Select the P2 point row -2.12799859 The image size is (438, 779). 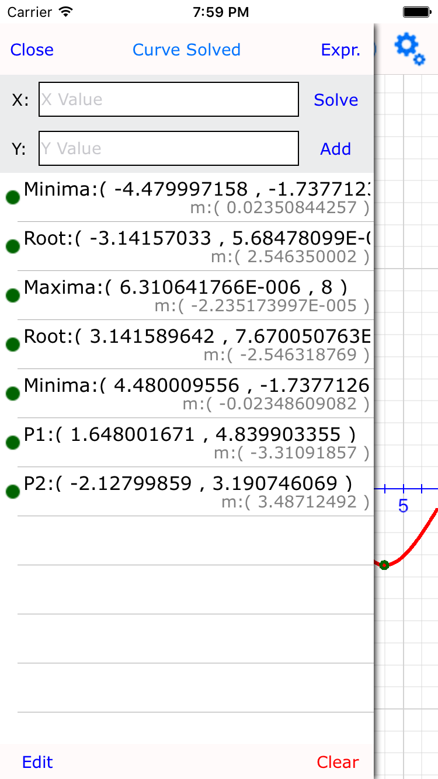click(187, 492)
